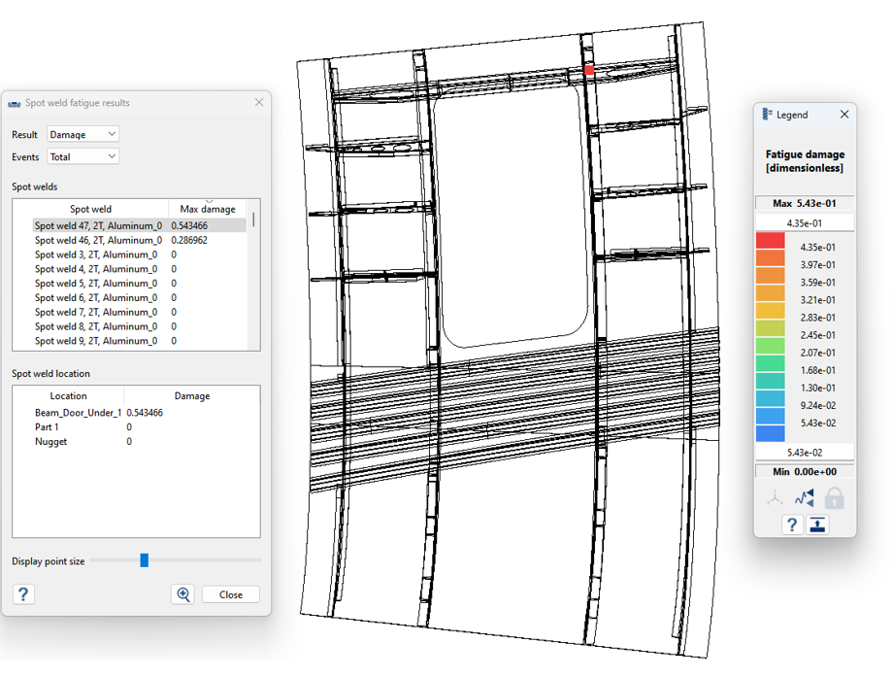Sort by the Max damage column header
892x677 pixels.
[x=208, y=209]
